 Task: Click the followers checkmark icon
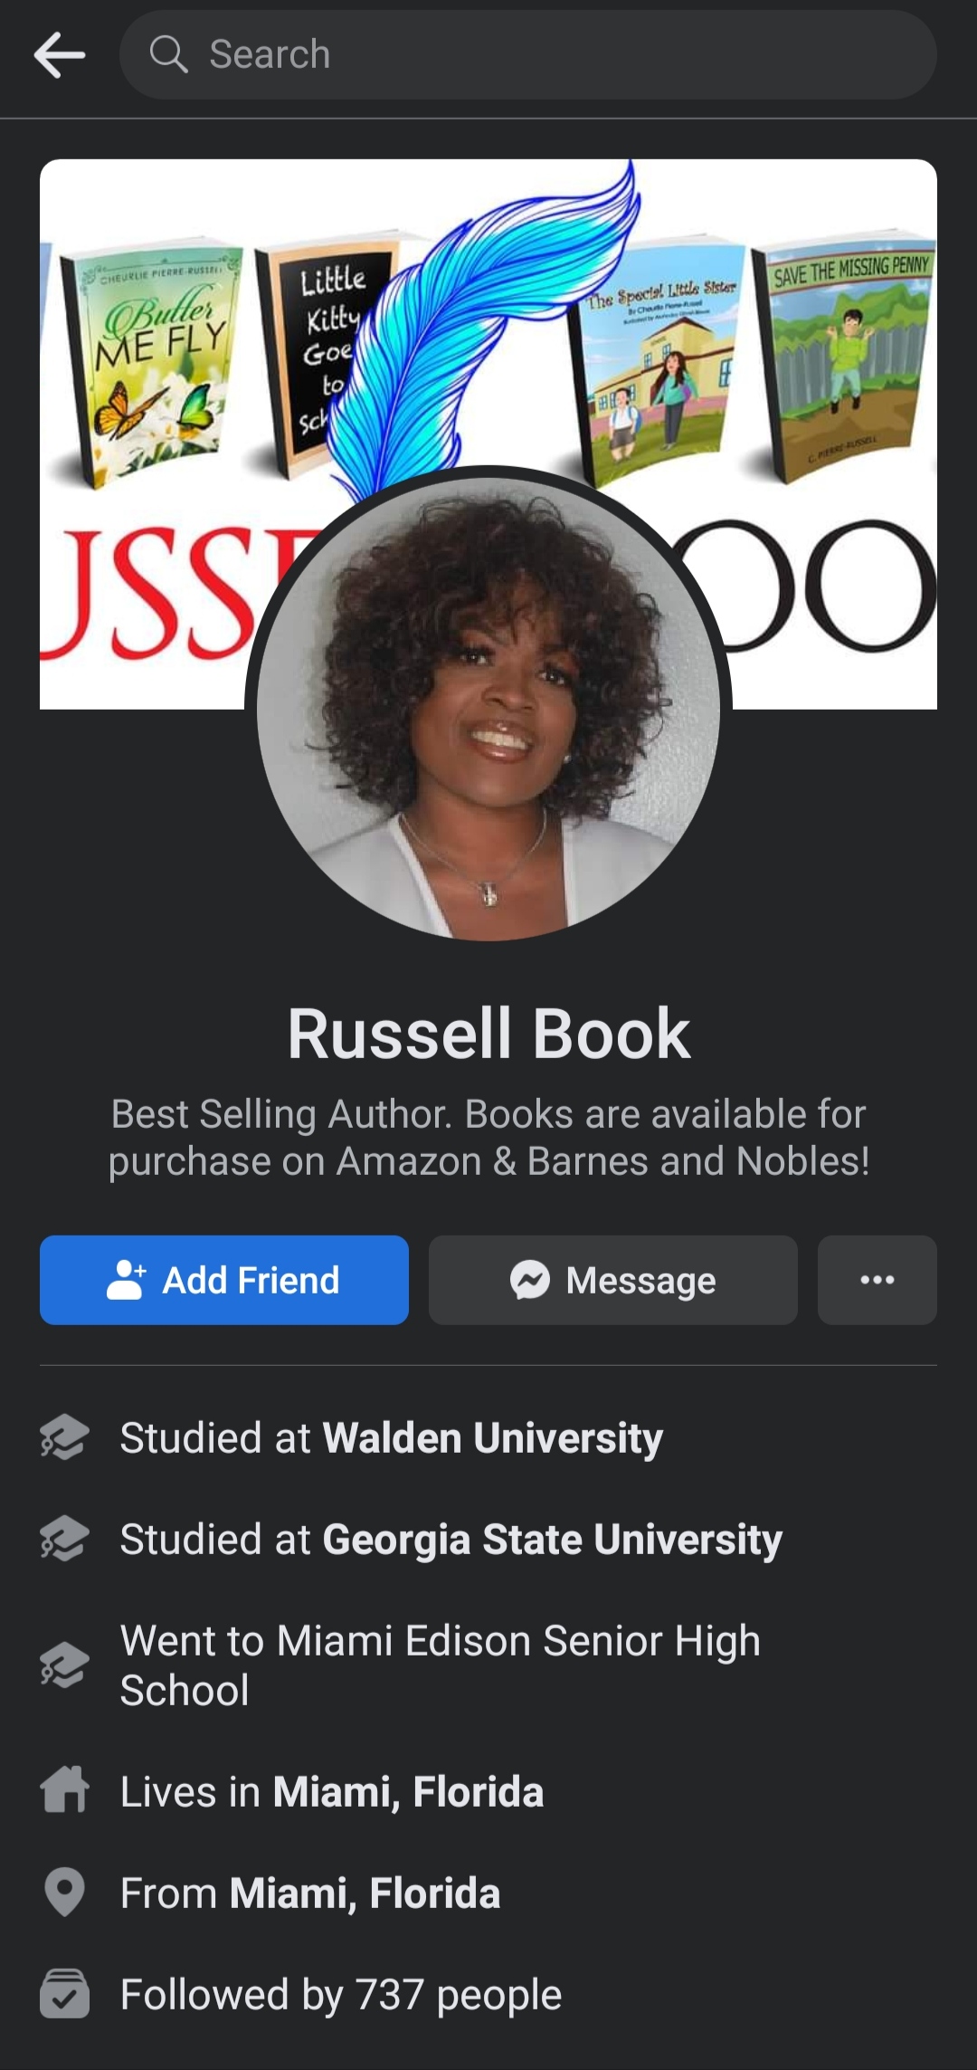64,1994
